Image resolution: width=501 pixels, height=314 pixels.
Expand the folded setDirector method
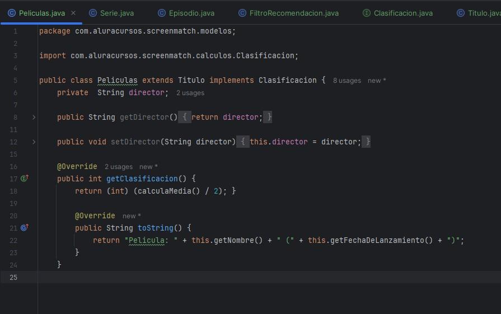pos(34,142)
